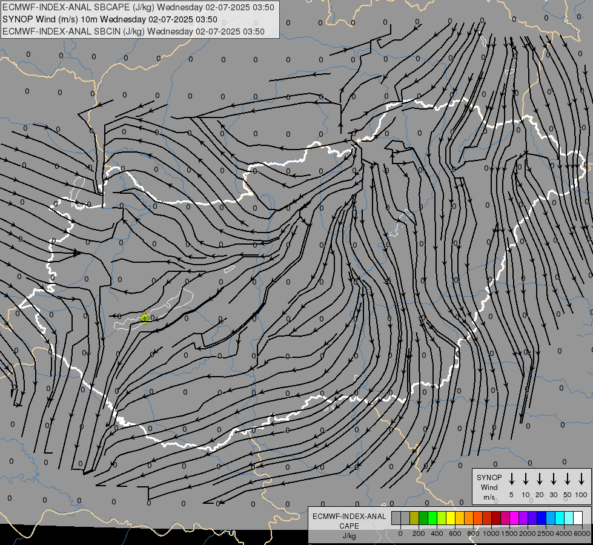Pick the pure yellow CAPE legend swatch
This screenshot has height=545, width=593.
point(451,518)
